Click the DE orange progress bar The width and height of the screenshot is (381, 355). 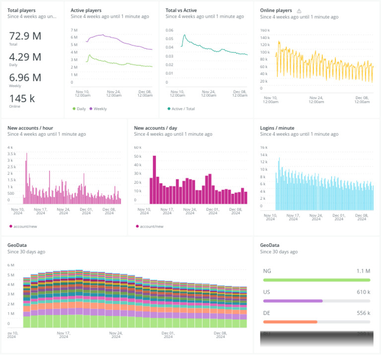pyautogui.click(x=290, y=322)
